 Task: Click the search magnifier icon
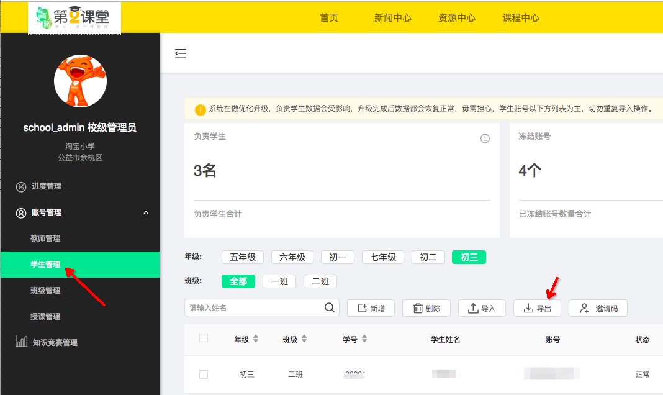pyautogui.click(x=330, y=307)
